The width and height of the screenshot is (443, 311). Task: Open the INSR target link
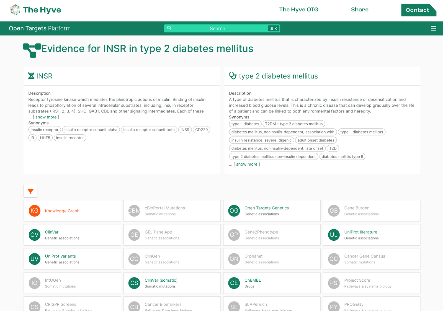44,76
